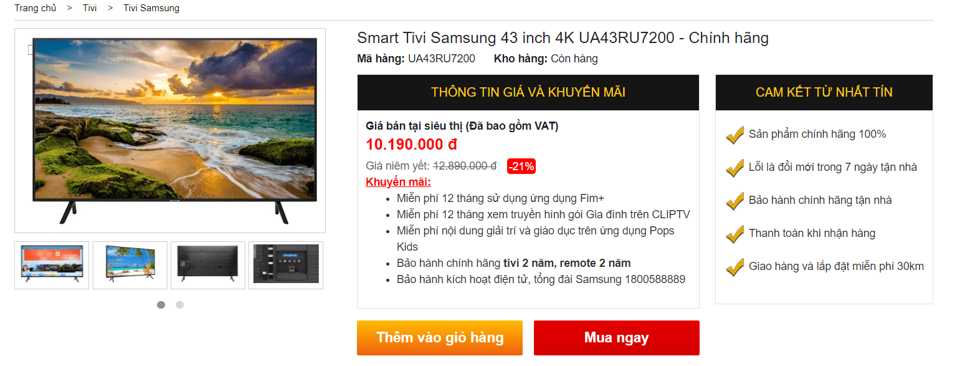Open the Tivi Samsung breadcrumb link
This screenshot has width=965, height=366.
tap(151, 8)
